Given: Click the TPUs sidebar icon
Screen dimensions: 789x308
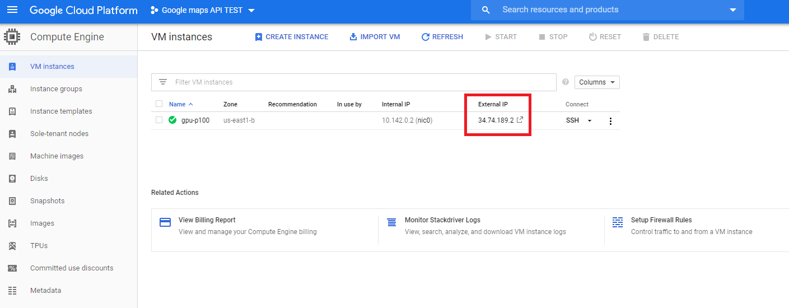Looking at the screenshot, I should pyautogui.click(x=12, y=246).
